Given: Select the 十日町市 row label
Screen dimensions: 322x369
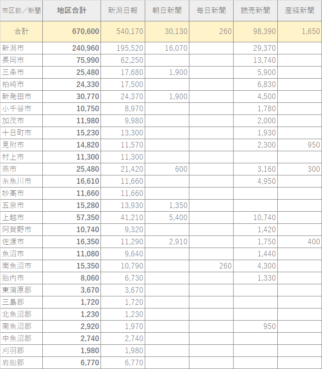Looking at the screenshot, I should 17,133.
